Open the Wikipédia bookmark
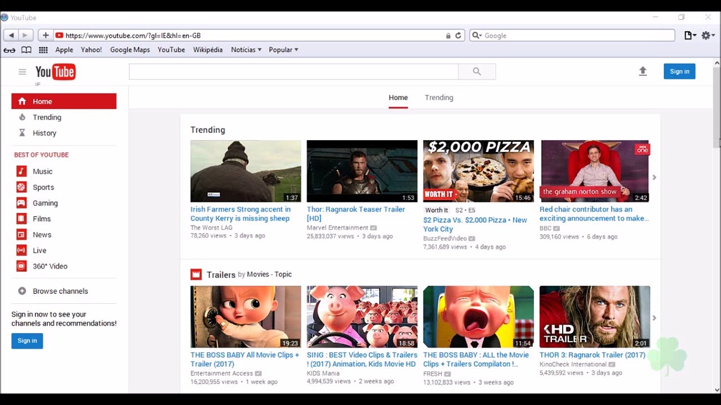This screenshot has width=721, height=405. [208, 50]
